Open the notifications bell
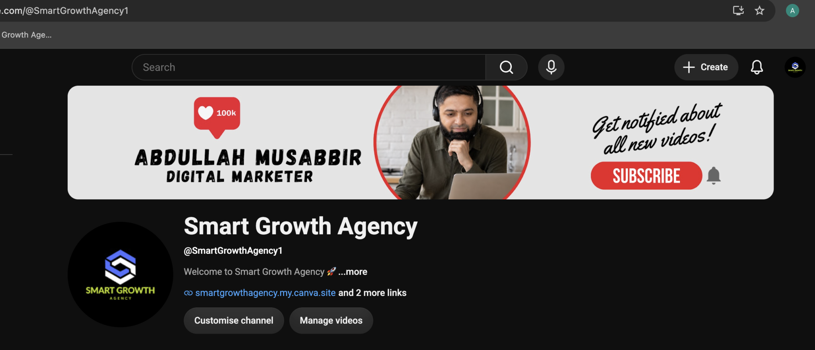Screen dimensions: 815x350 (x=757, y=67)
